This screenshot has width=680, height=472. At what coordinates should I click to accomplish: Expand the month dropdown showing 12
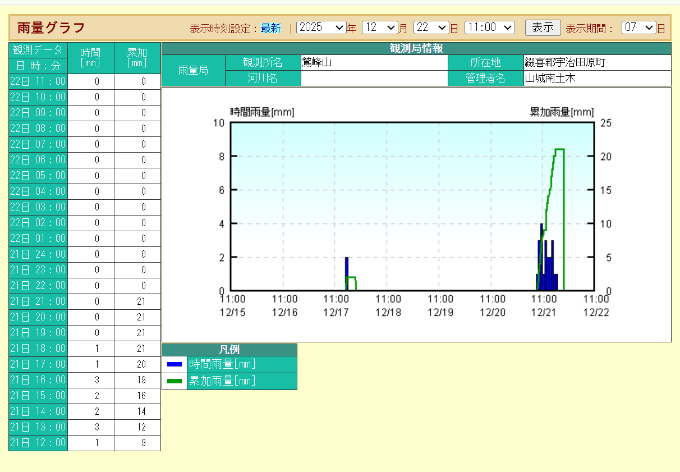[x=379, y=28]
